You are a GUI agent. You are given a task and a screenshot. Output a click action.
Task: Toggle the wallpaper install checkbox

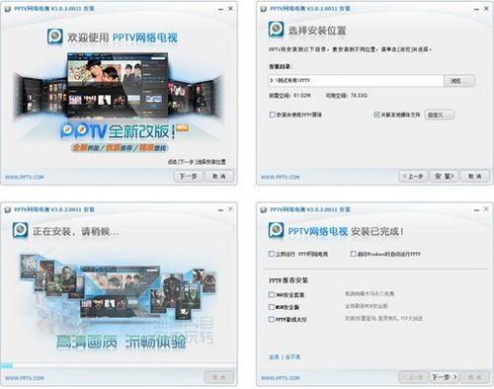(272, 115)
